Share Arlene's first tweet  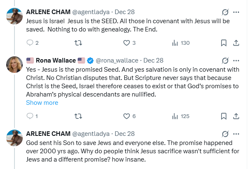pos(236,43)
